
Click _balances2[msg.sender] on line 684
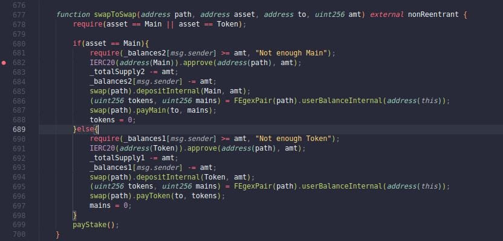tap(137, 81)
